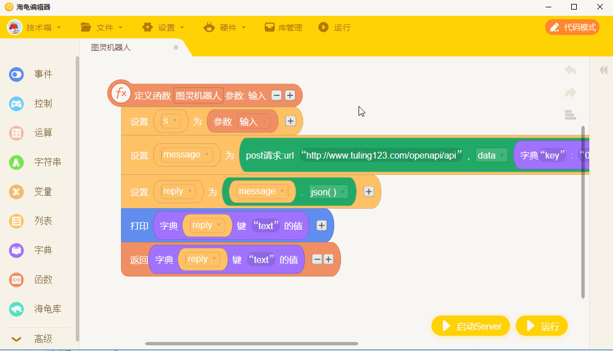
Task: Click the redo arrow in the workspace
Action: 571,93
